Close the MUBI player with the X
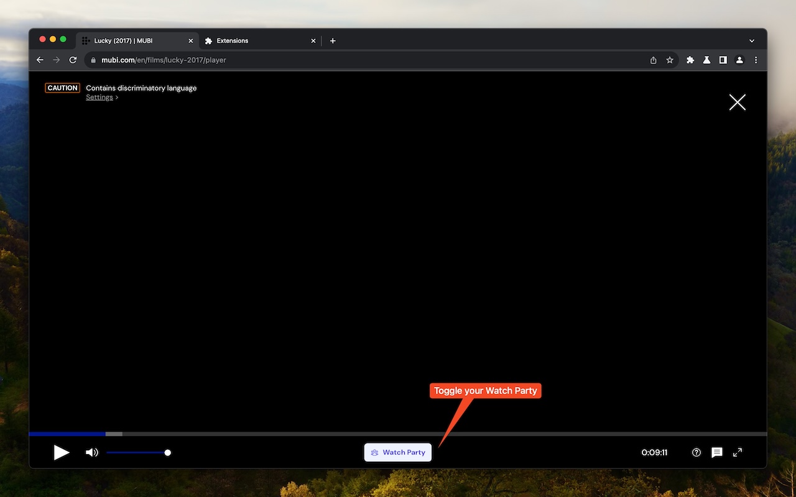This screenshot has width=796, height=497. [738, 102]
